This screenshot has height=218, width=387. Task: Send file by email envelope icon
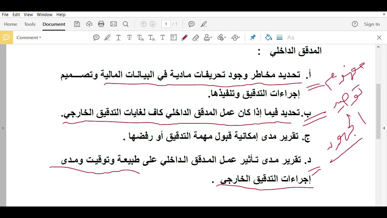[x=113, y=24]
